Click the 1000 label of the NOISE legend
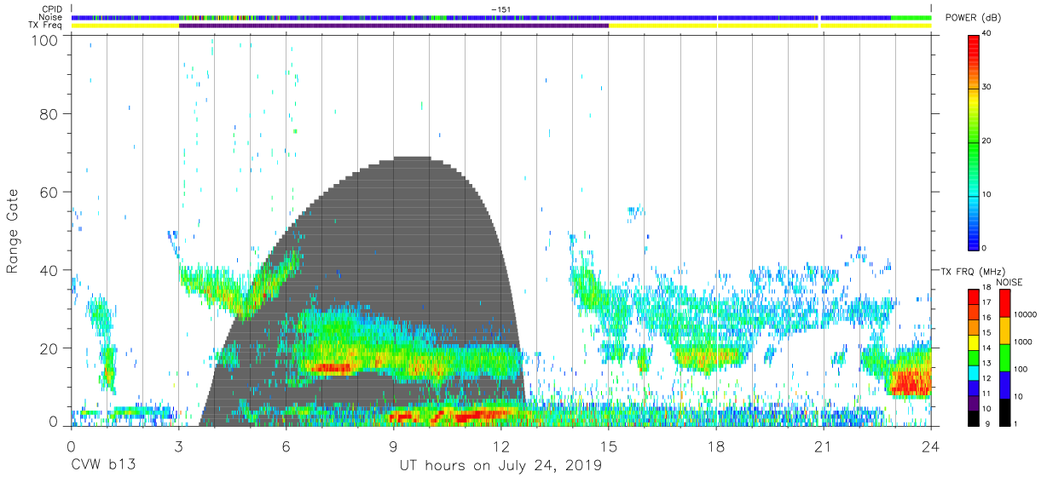 coord(1024,342)
